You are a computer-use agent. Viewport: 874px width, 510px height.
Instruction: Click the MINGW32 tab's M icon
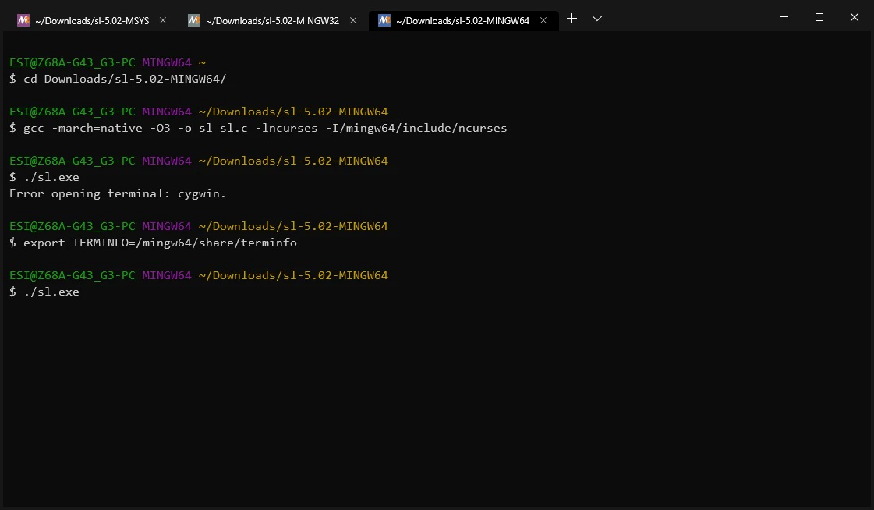tap(193, 20)
